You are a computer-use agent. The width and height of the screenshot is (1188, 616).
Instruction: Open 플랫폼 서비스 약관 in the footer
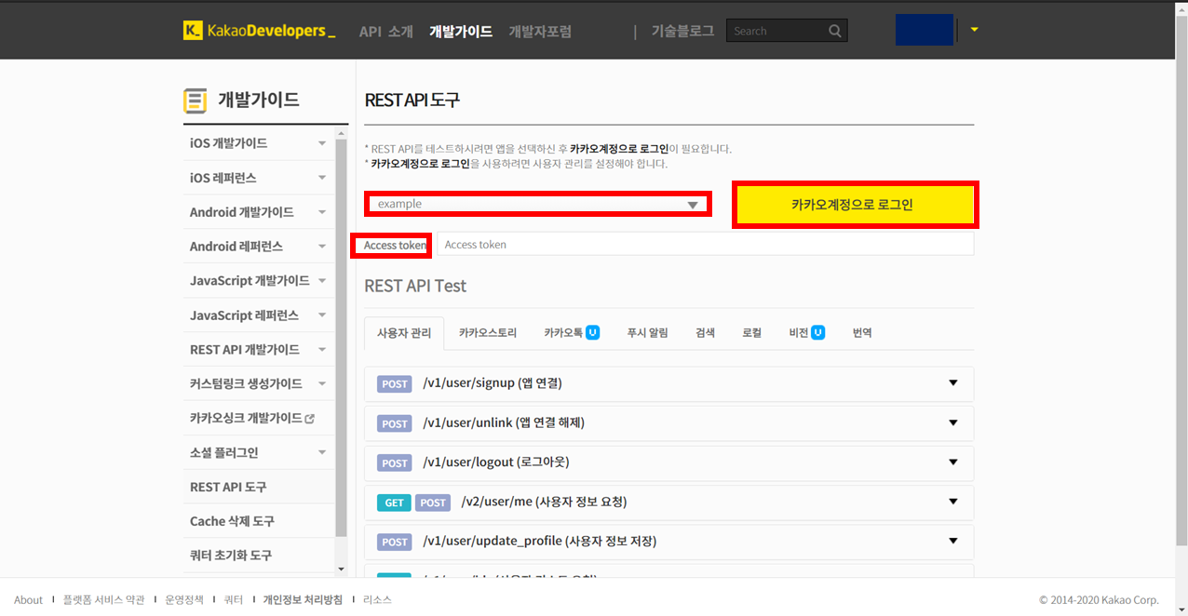point(103,600)
